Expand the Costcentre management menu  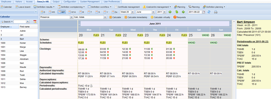157,7
